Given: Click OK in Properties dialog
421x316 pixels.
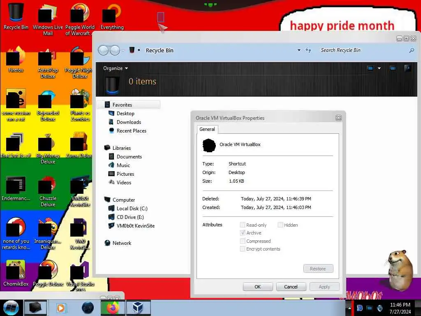Looking at the screenshot, I should [257, 287].
